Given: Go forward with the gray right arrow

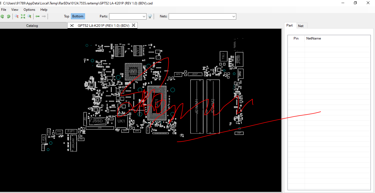Looking at the screenshot, I should (44, 16).
